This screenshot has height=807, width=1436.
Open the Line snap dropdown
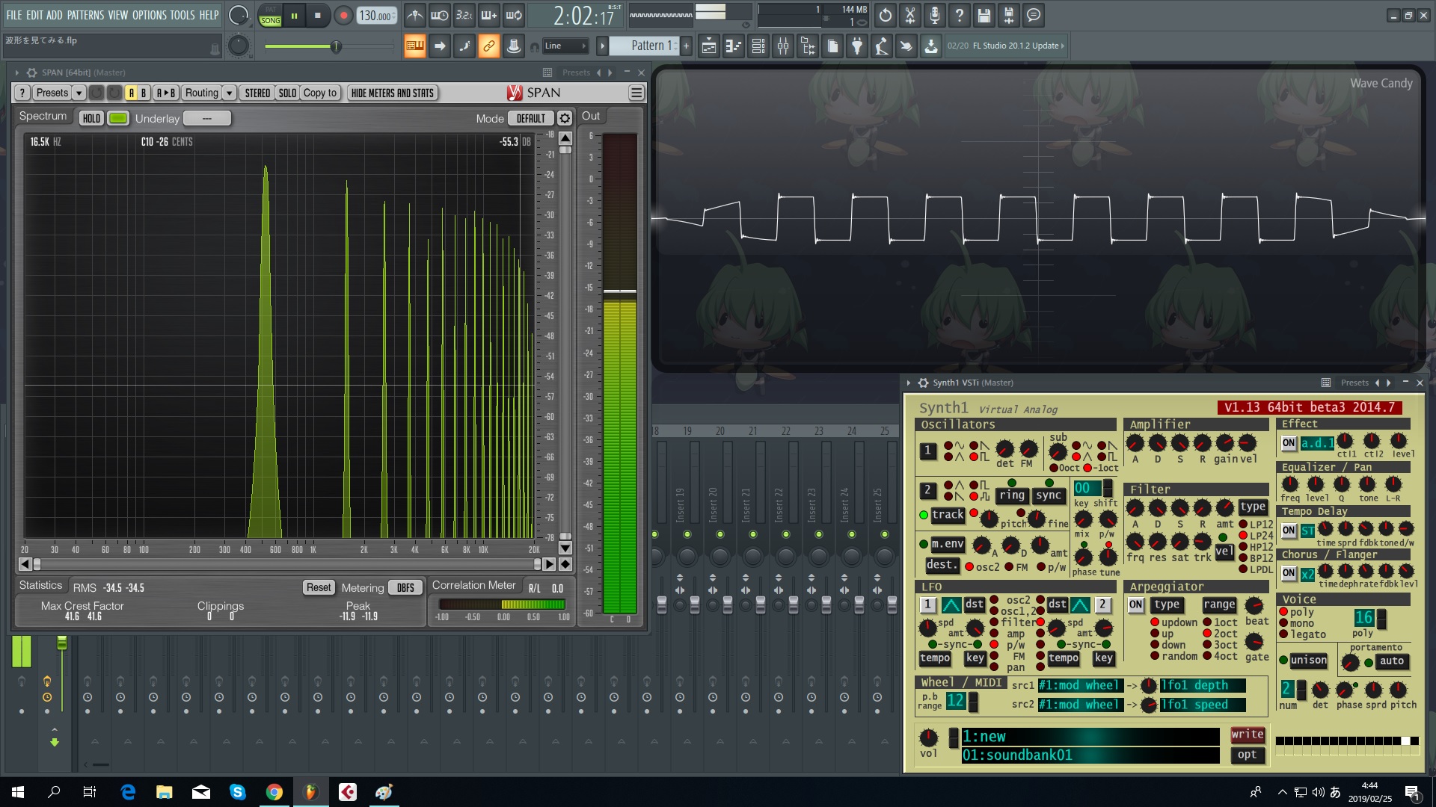click(565, 46)
